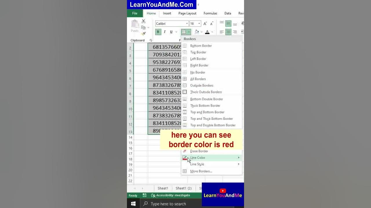Toggle Middle Align vertical alignment
Image resolution: width=371 pixels, height=208 pixels.
click(x=228, y=24)
